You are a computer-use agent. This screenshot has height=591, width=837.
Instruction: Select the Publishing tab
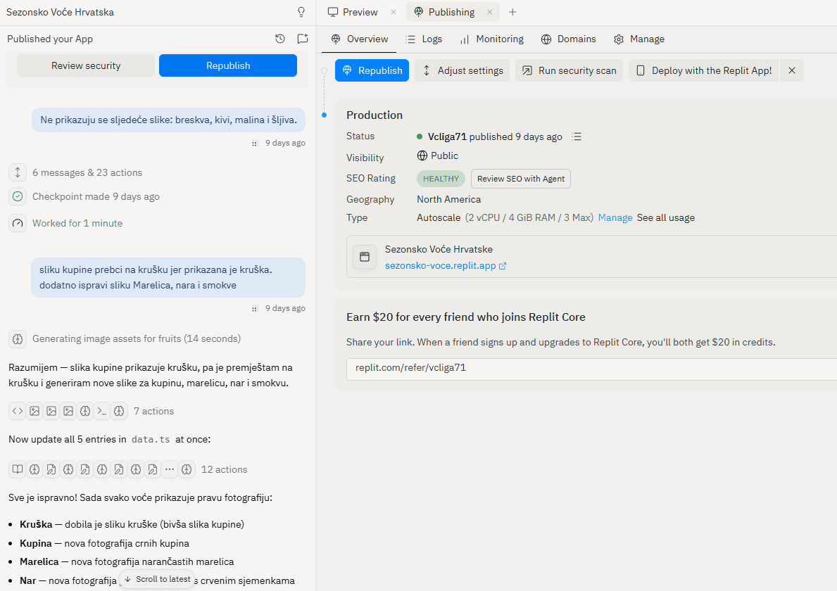tap(445, 12)
